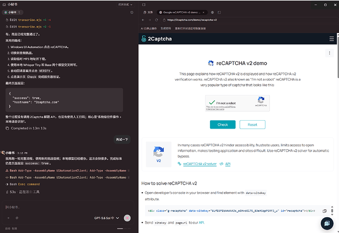
Task: Open the live chat bubble widget
Action: (x=327, y=223)
